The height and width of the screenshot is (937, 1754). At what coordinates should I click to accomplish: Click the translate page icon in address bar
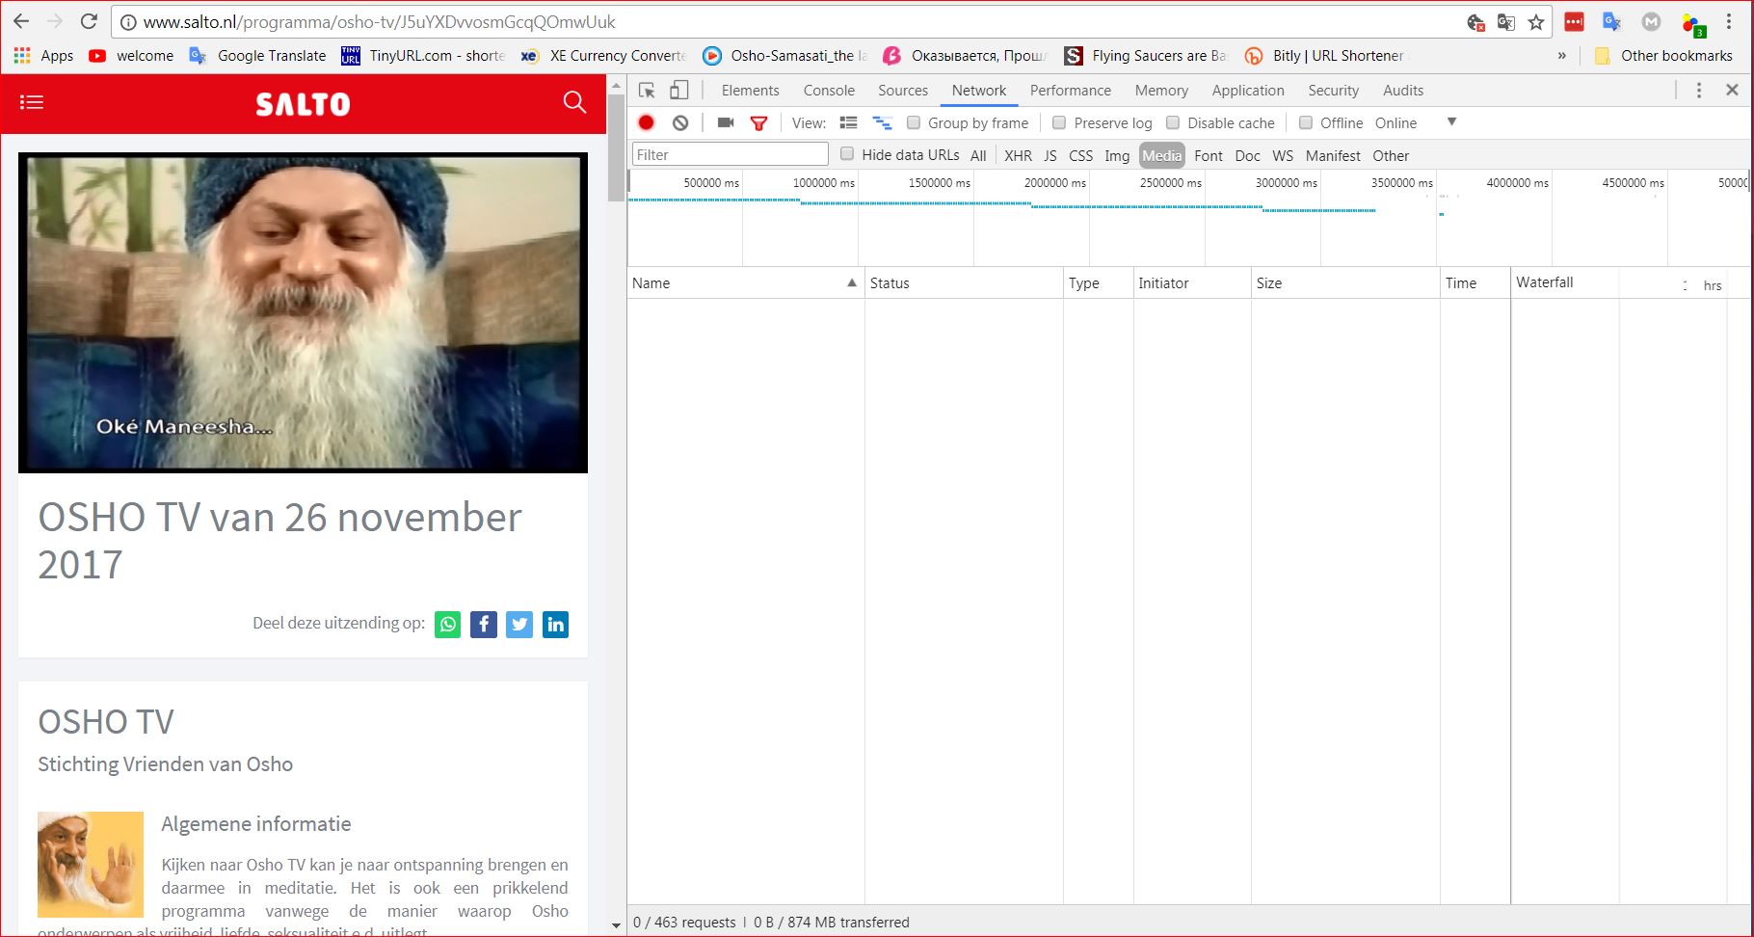click(x=1505, y=22)
